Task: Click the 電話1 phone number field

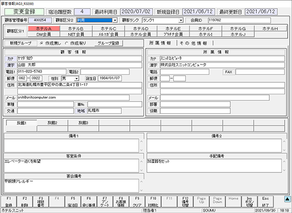Action: 42,72
